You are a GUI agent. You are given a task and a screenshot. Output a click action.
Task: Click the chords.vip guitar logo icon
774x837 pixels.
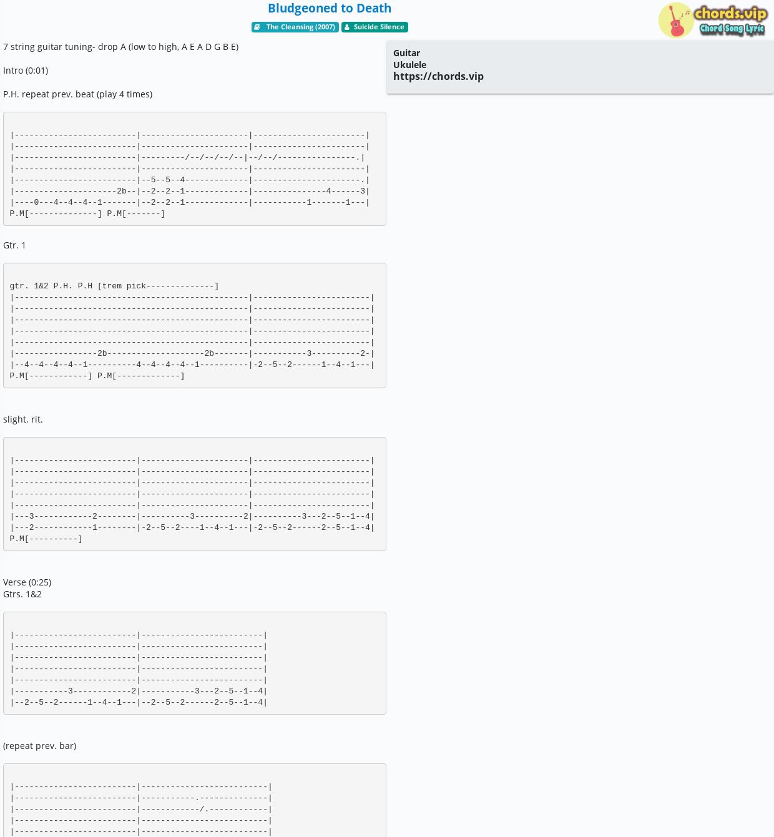[x=676, y=21]
